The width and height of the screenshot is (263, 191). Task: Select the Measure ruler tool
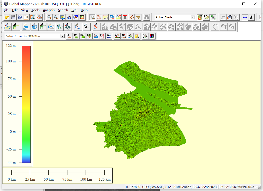click(x=105, y=17)
